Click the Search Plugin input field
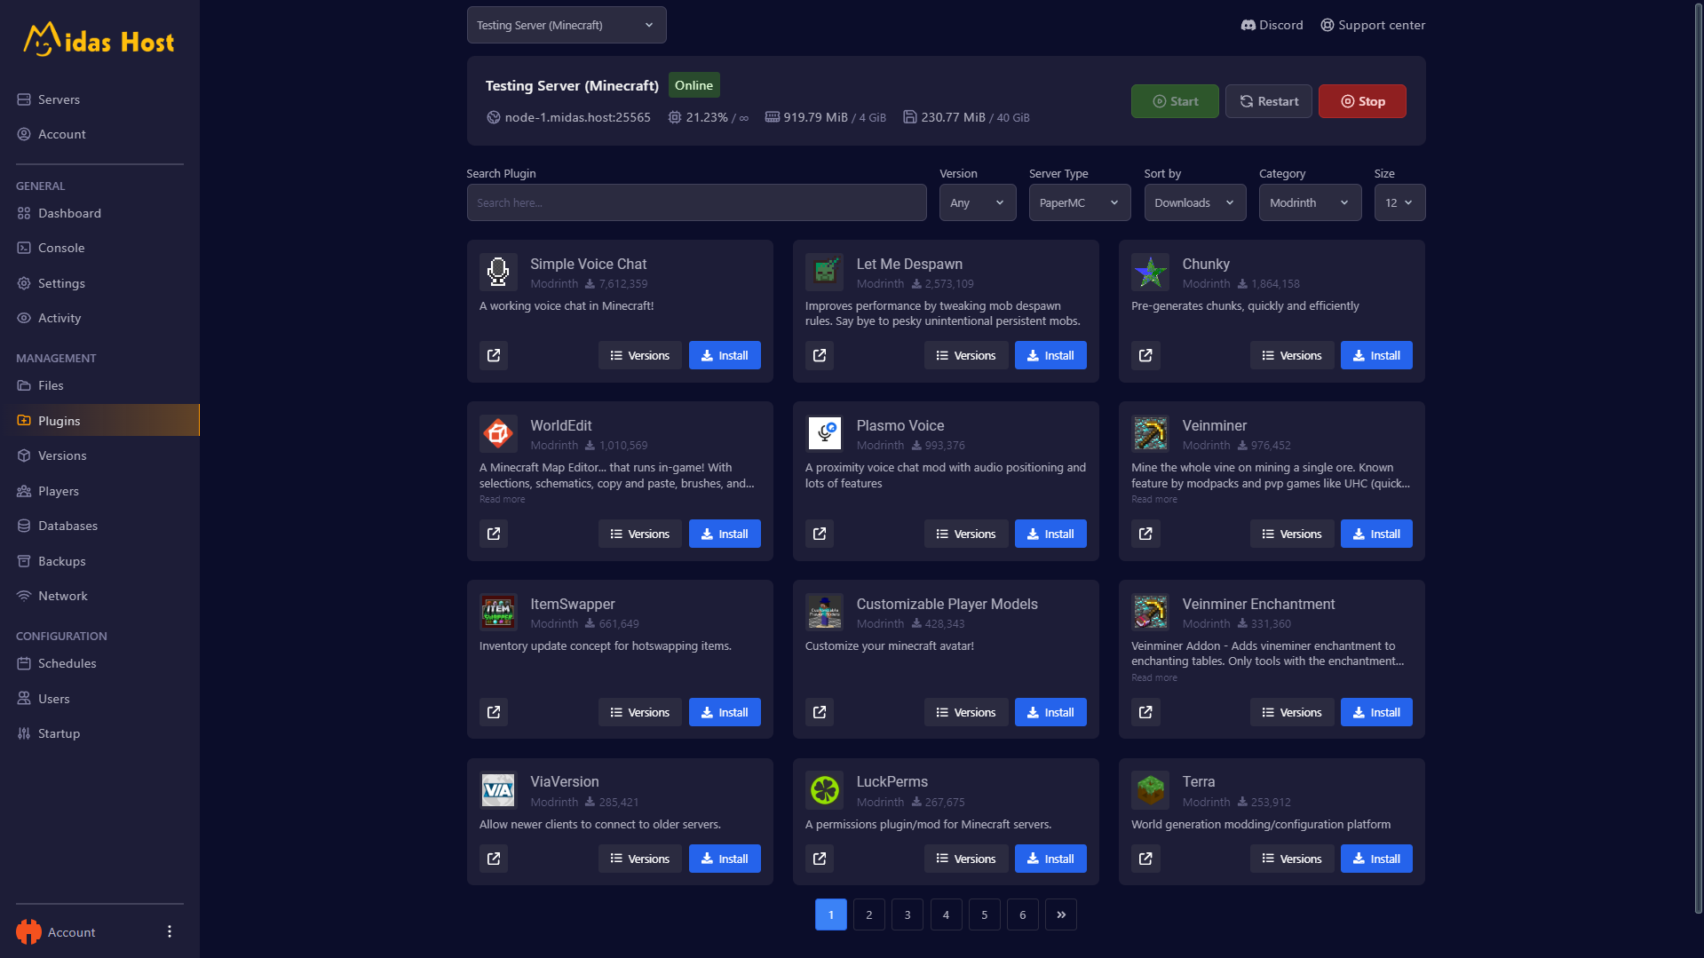This screenshot has height=958, width=1704. tap(697, 202)
